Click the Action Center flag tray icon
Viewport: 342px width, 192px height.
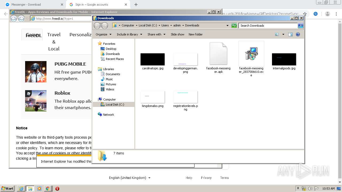click(316, 189)
